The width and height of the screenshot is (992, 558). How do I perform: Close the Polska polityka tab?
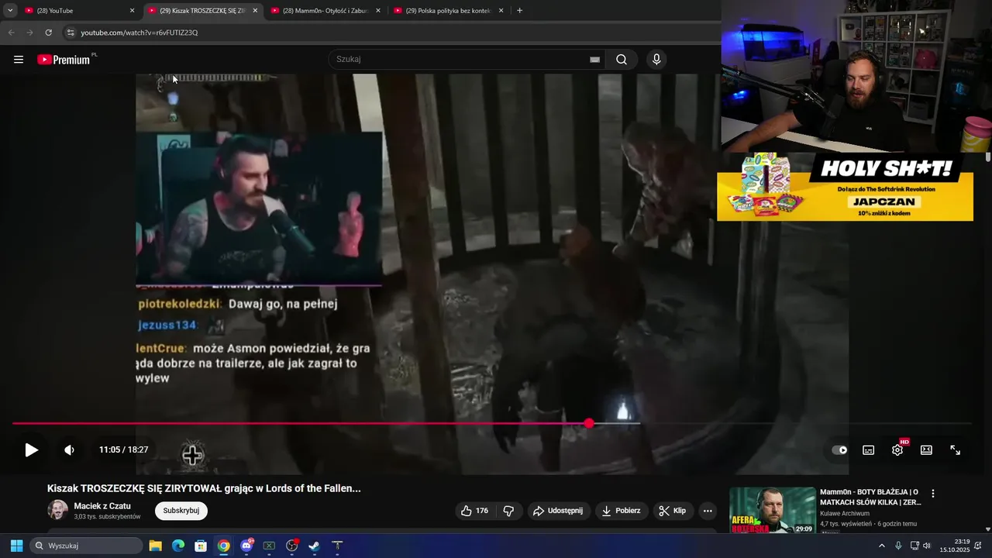501,11
